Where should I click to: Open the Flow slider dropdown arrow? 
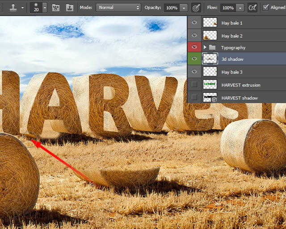point(240,8)
